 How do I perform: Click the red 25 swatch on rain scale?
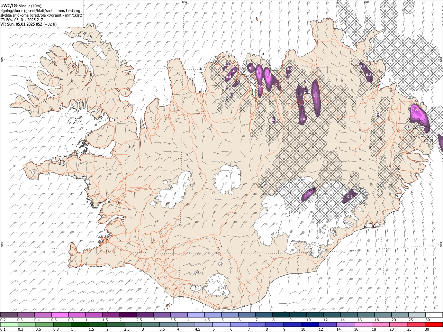tap(416, 324)
